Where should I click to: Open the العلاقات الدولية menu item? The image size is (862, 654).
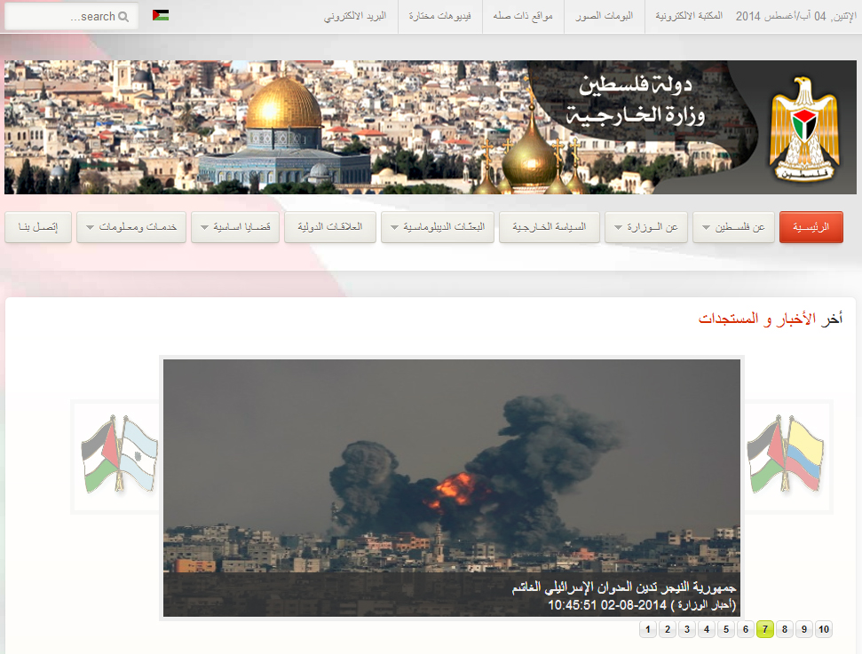click(x=330, y=227)
